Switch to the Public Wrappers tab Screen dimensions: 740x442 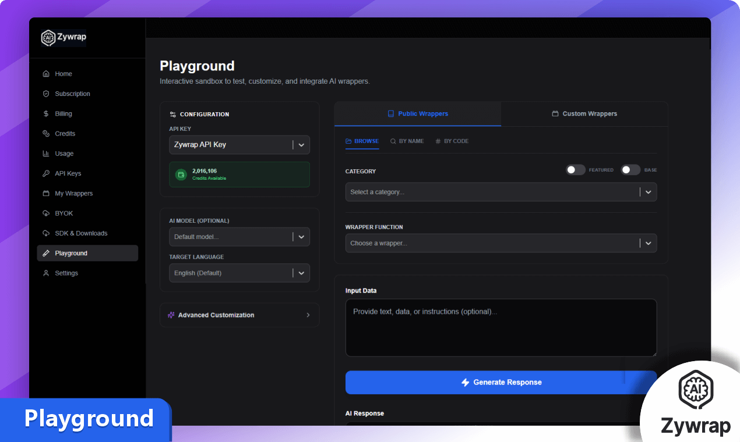tap(418, 113)
